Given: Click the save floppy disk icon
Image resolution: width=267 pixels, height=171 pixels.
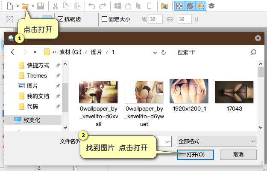Looking at the screenshot, I should [x=41, y=6].
